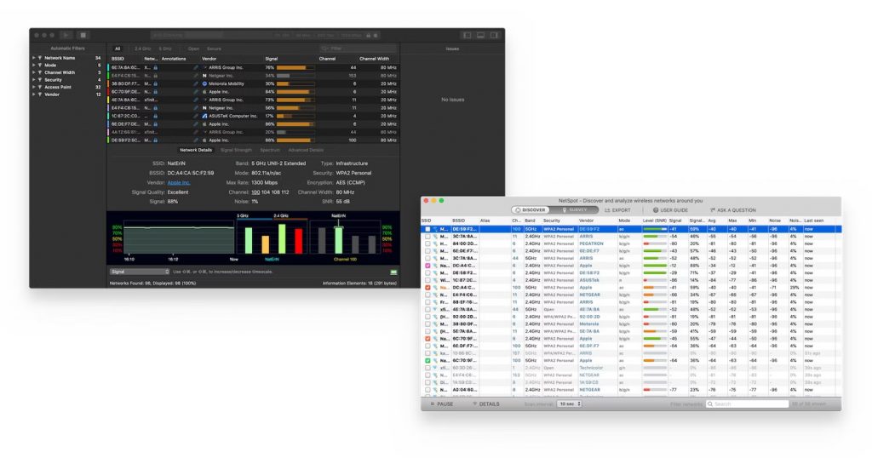The image size is (872, 458).
Task: Click the Apple logo in the 6C:70:9F:DE row
Action: tap(204, 92)
